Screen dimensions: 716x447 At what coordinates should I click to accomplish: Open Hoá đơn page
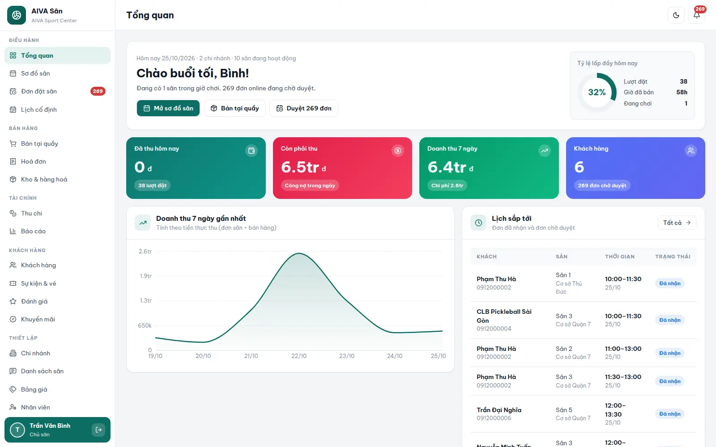tap(57, 161)
